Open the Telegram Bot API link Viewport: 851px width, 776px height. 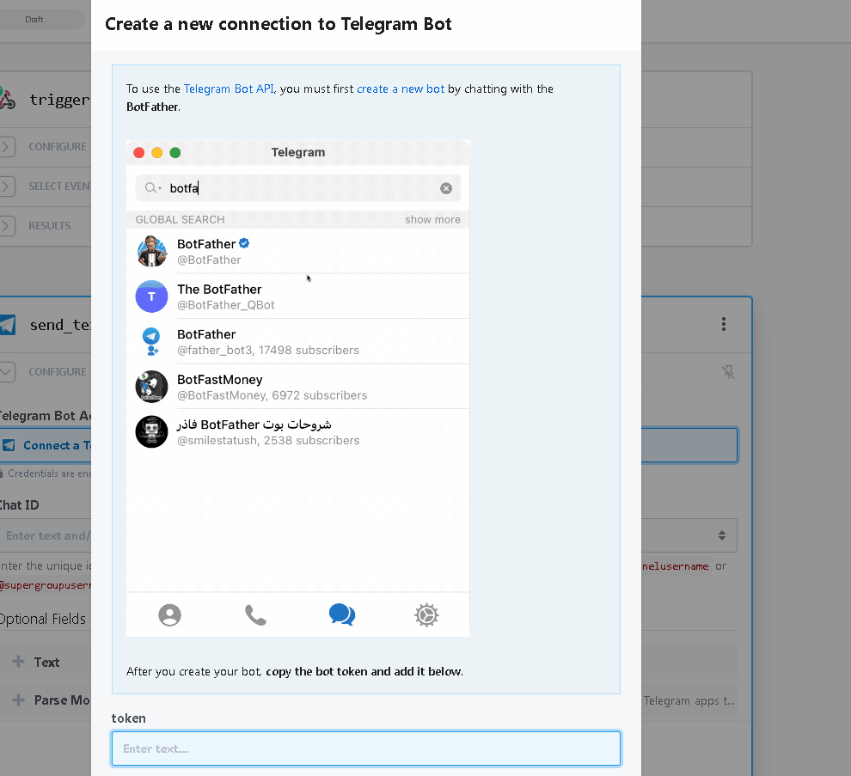(x=229, y=89)
